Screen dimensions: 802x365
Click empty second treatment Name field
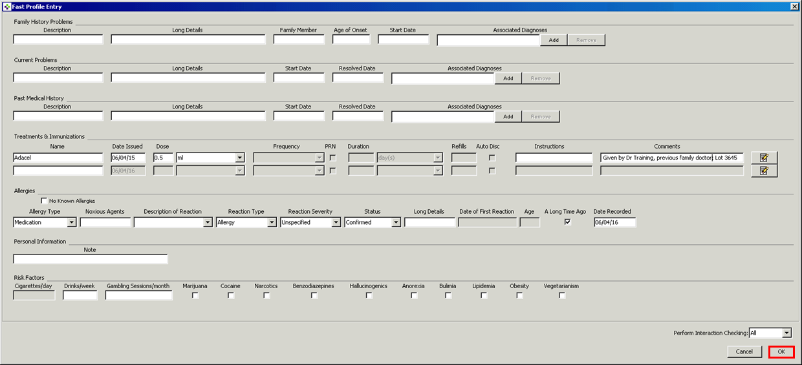[58, 171]
